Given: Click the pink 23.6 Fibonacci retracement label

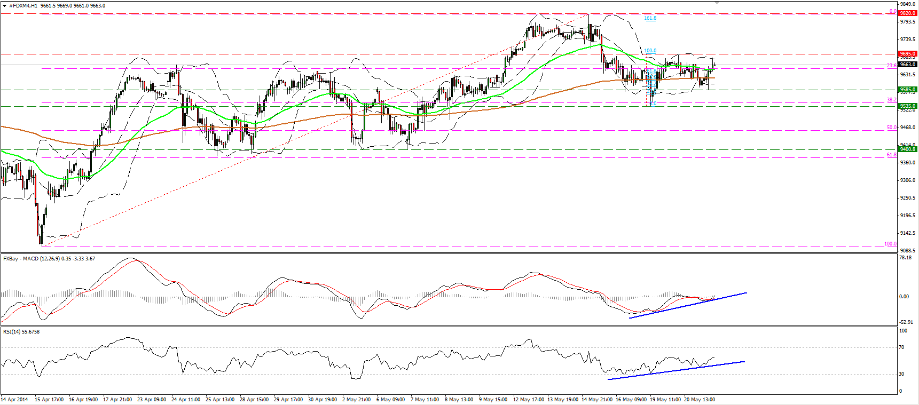Looking at the screenshot, I should click(x=892, y=66).
